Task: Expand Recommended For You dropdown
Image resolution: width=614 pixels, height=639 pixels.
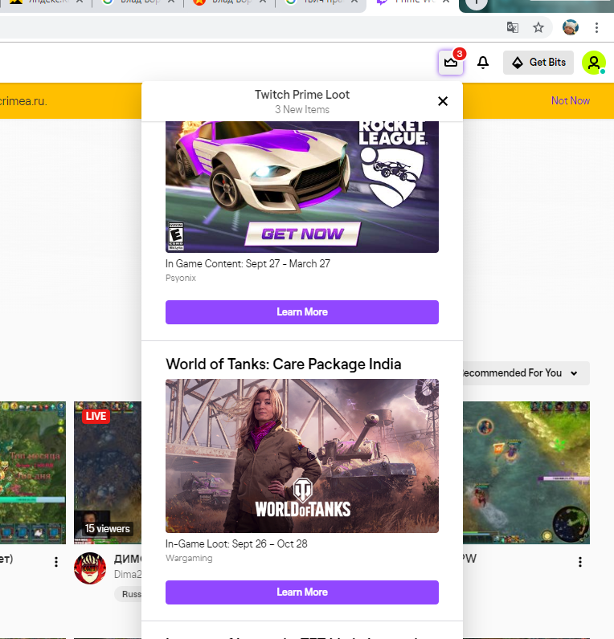Action: tap(526, 373)
